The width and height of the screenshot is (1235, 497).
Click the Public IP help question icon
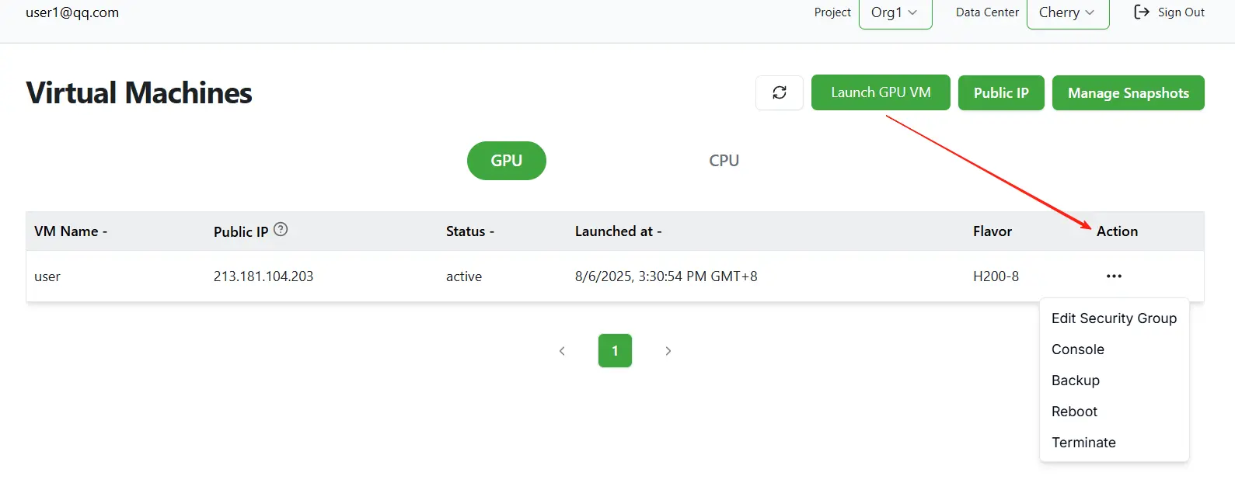coord(281,229)
